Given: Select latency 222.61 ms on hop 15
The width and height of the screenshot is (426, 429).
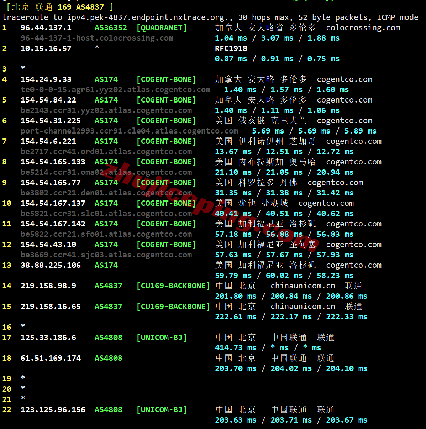Looking at the screenshot, I should pos(236,317).
